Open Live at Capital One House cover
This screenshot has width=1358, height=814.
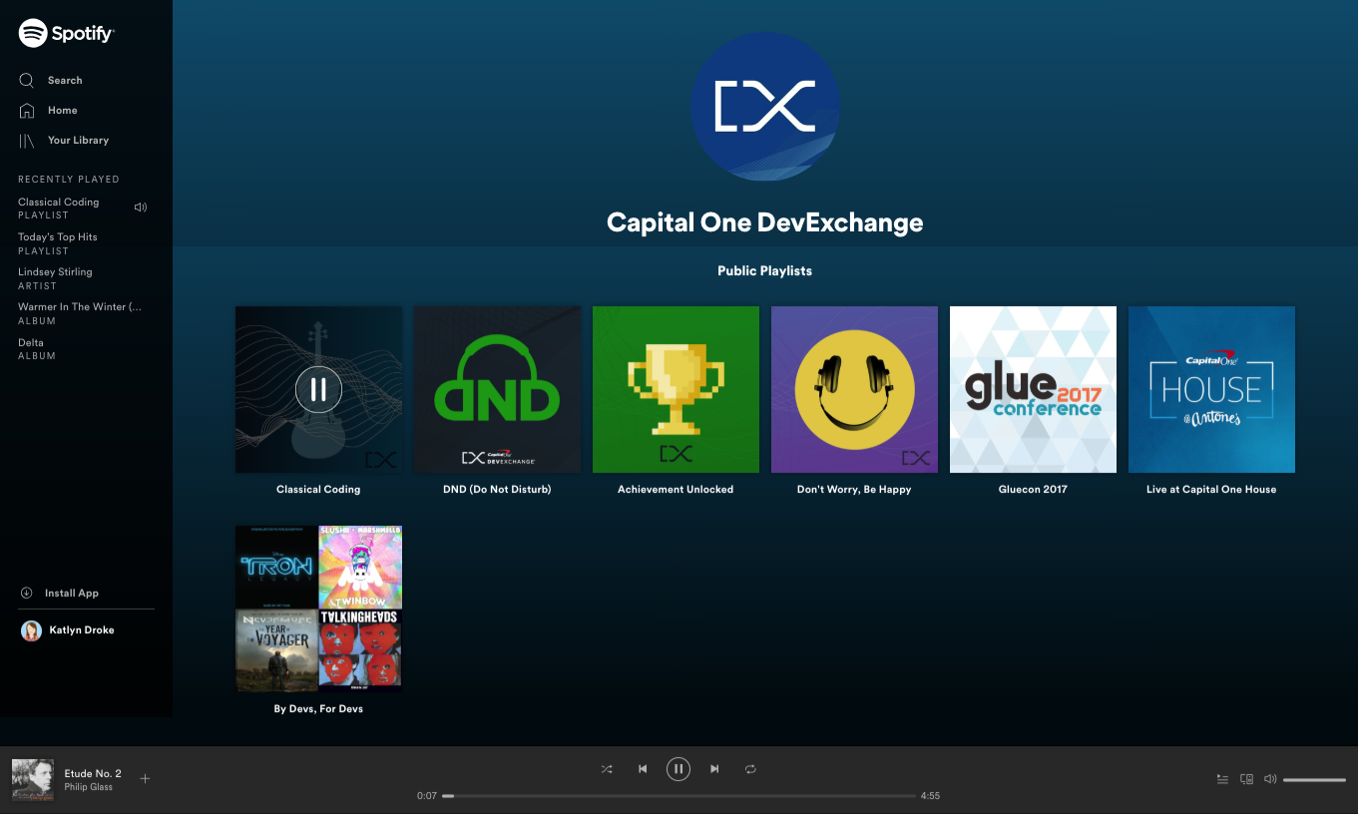1211,389
